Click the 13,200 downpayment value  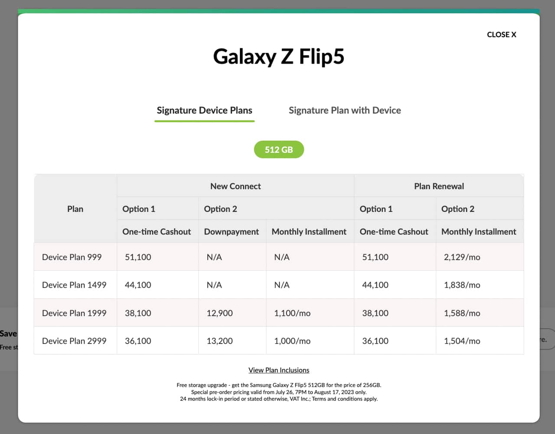(x=219, y=341)
